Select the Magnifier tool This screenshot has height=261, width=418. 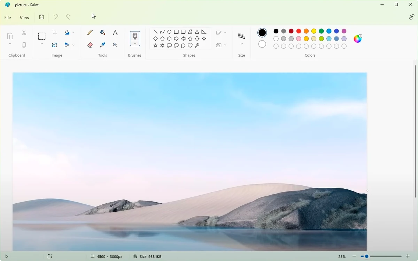[115, 45]
